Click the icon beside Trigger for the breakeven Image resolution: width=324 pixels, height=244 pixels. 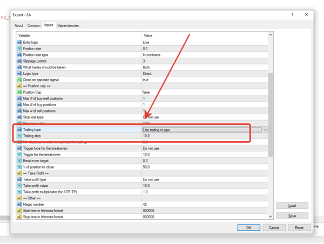point(19,155)
